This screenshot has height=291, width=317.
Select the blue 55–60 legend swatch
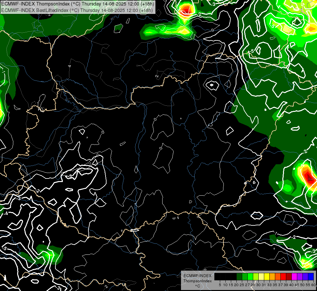pos(311,277)
